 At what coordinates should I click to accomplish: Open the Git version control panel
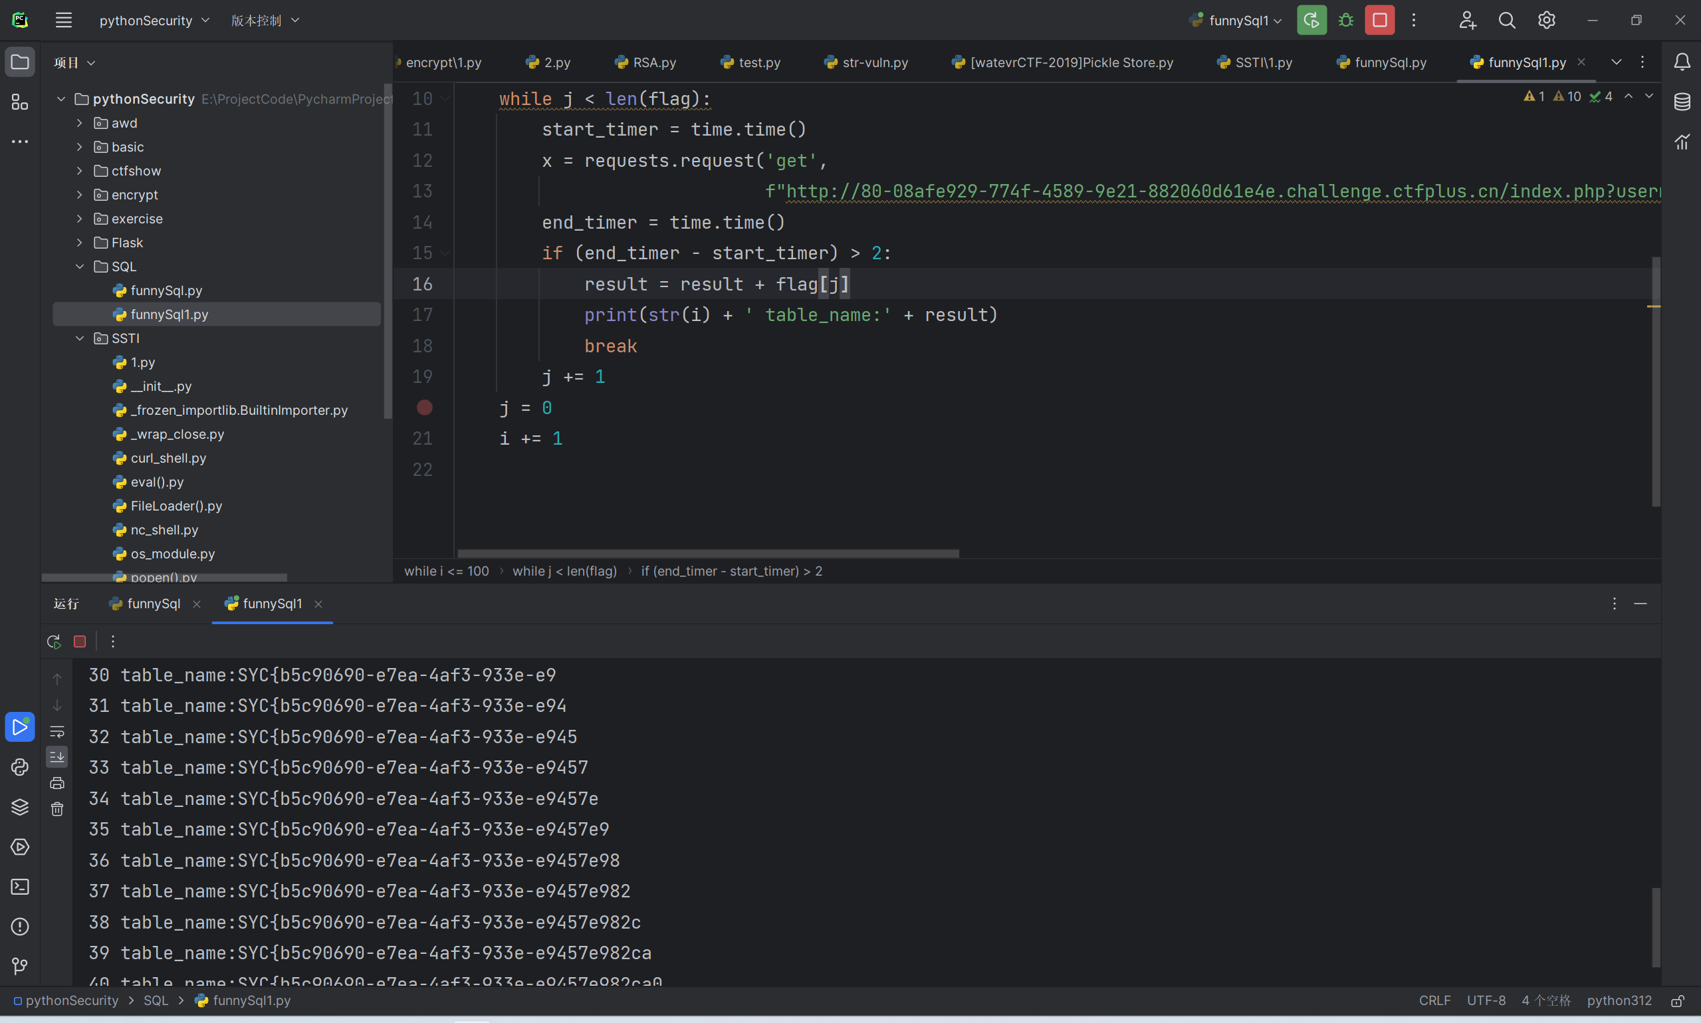(x=20, y=966)
